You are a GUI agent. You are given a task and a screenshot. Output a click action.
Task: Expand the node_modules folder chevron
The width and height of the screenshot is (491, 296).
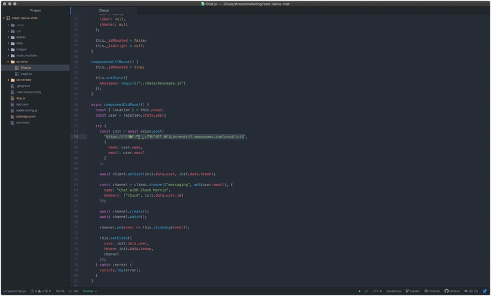pos(9,56)
